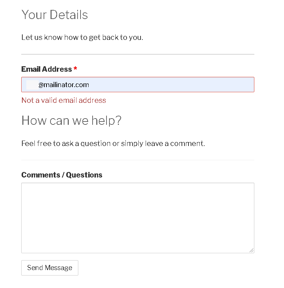Click the divider line under "Let us know" text

click(138, 54)
